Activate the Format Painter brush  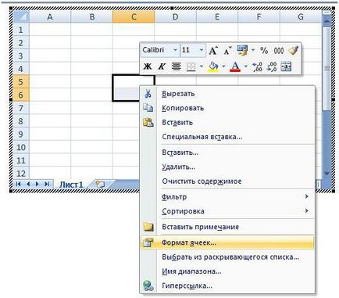pos(293,50)
